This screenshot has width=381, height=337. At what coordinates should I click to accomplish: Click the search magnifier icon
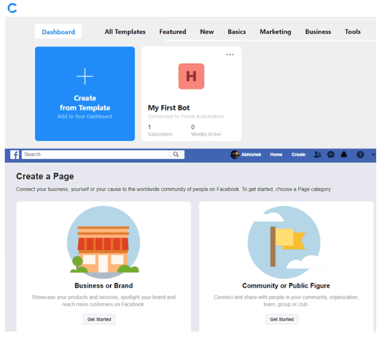pyautogui.click(x=176, y=154)
